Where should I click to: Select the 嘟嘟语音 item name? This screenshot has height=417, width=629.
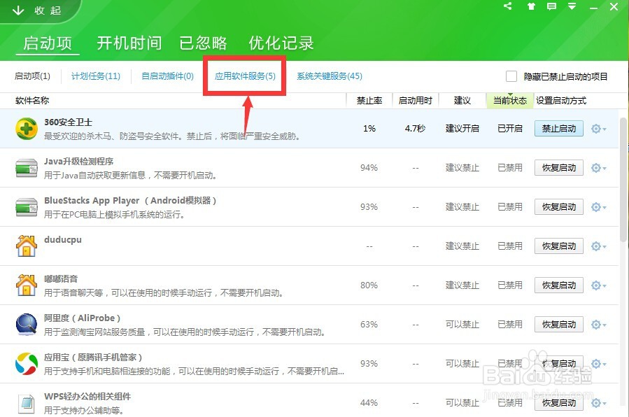(61, 278)
